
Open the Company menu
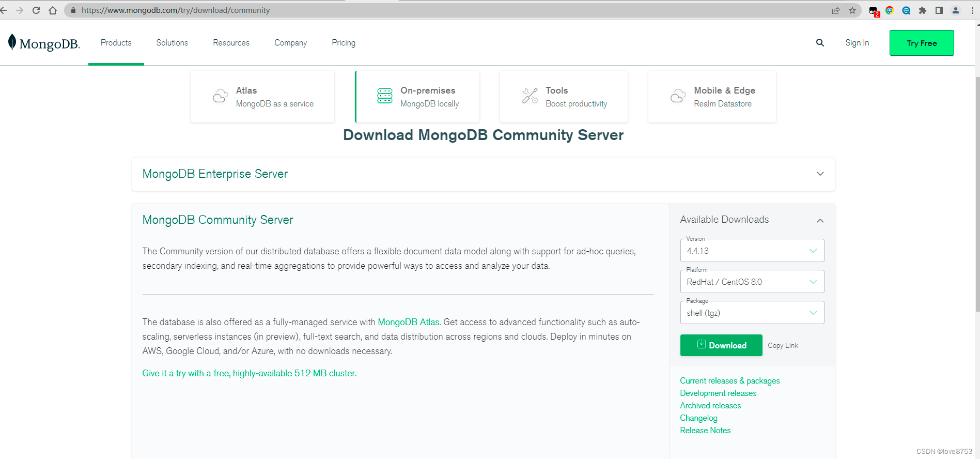click(290, 43)
